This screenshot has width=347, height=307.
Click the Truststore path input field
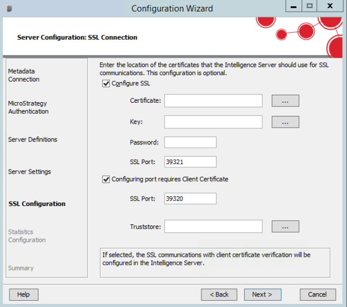(213, 227)
